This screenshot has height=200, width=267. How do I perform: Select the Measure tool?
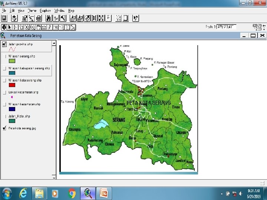tap(44, 27)
